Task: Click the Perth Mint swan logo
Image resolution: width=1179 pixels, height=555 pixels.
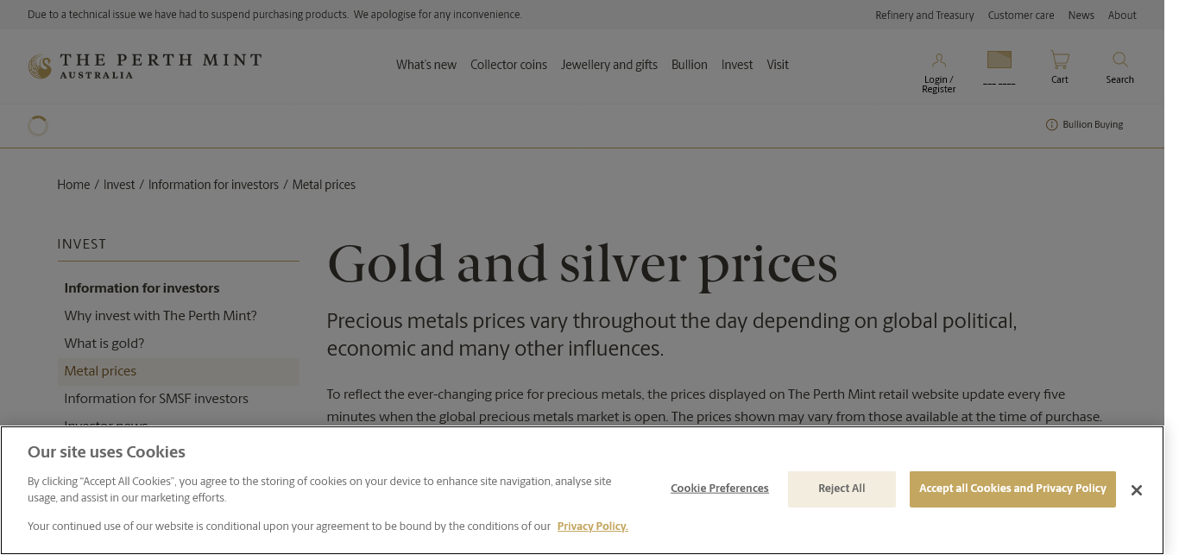Action: (x=40, y=66)
